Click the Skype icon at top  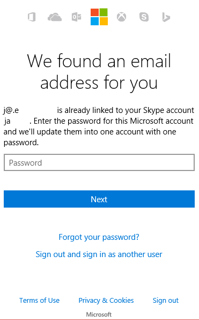coord(144,17)
